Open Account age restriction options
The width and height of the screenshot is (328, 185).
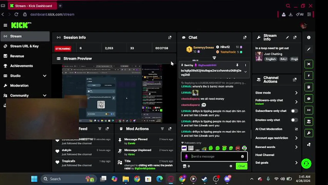pyautogui.click(x=277, y=138)
